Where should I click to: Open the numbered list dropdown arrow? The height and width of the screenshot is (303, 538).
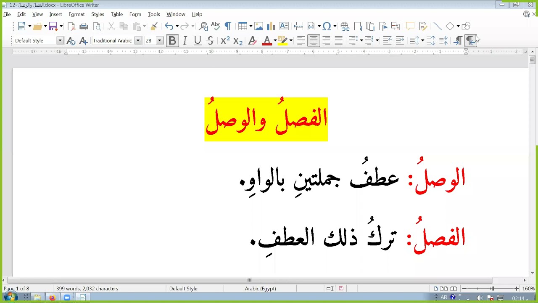(x=377, y=41)
